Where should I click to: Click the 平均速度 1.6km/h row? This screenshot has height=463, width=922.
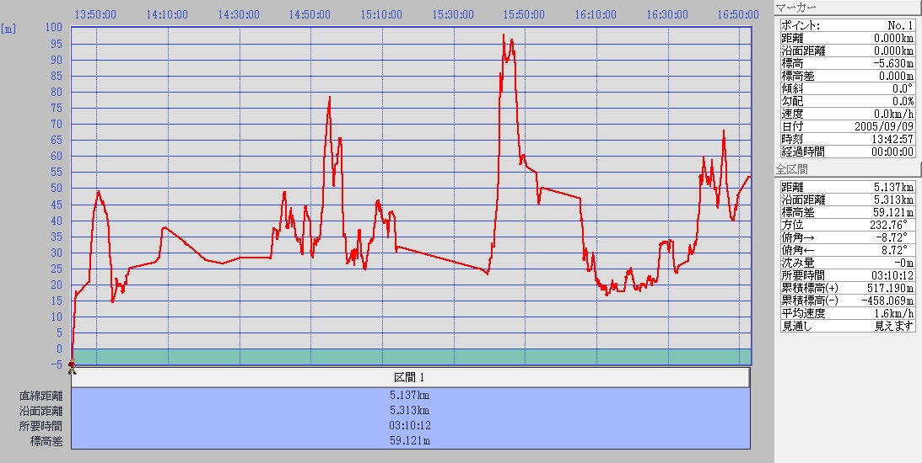[846, 313]
